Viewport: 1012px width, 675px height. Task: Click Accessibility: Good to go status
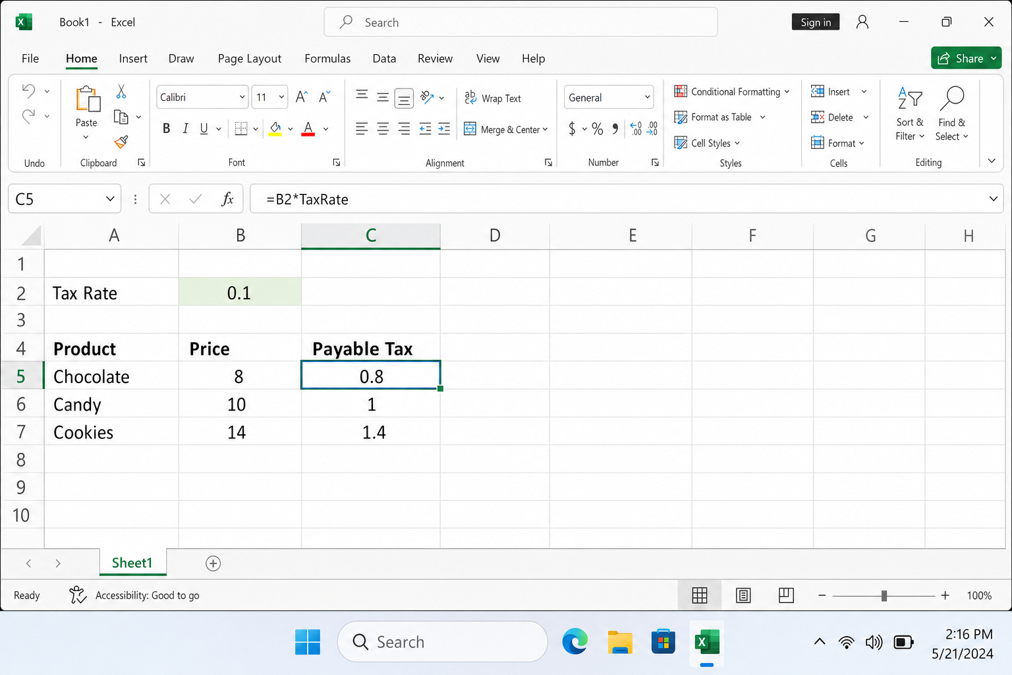(134, 595)
